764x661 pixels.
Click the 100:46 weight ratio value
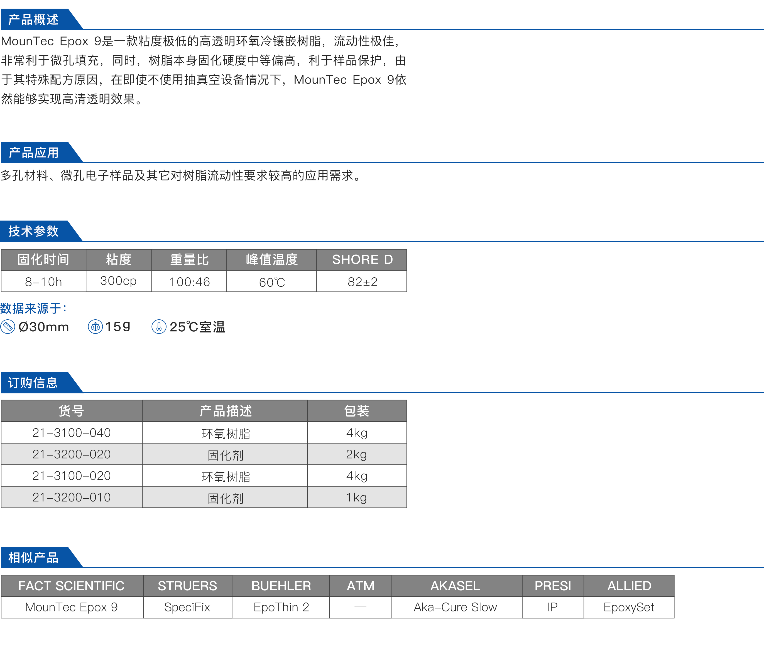tap(190, 282)
